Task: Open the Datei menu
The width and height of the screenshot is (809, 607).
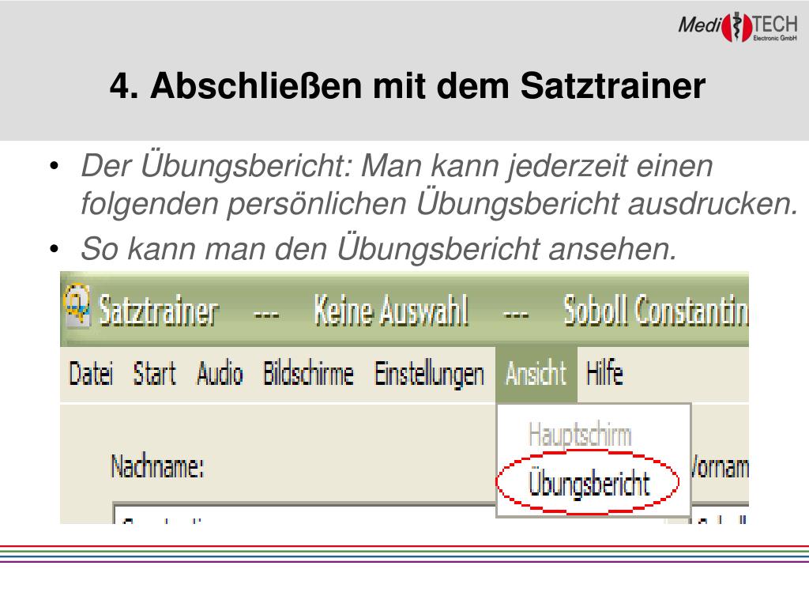Action: (x=91, y=374)
